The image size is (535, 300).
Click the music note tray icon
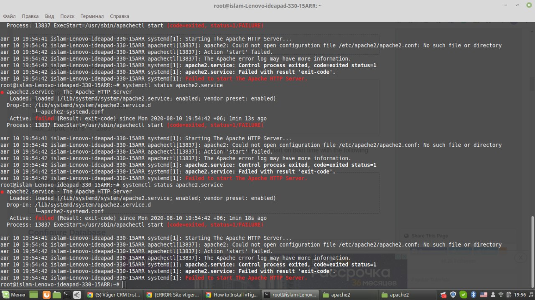coord(531,295)
